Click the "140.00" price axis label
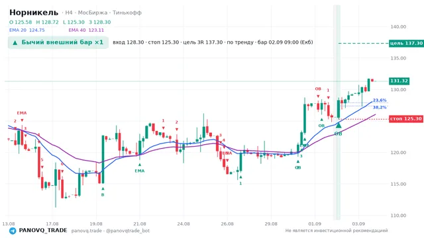 [x=398, y=26]
